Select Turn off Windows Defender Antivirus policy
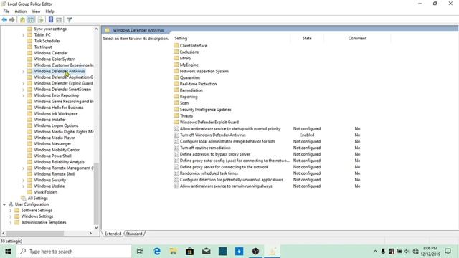Image resolution: width=459 pixels, height=258 pixels. 212,135
